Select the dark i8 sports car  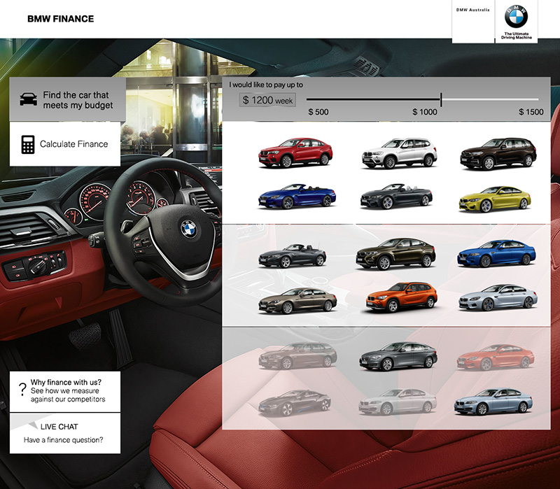(295, 403)
